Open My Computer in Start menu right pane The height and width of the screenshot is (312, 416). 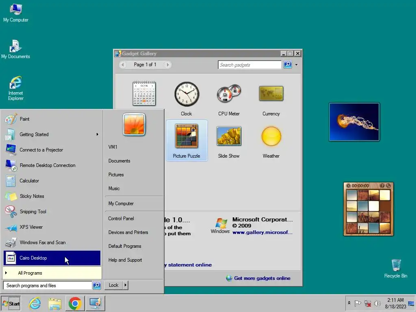coord(121,204)
